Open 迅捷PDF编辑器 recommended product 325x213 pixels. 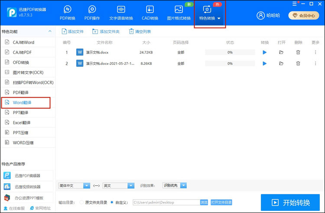28,175
